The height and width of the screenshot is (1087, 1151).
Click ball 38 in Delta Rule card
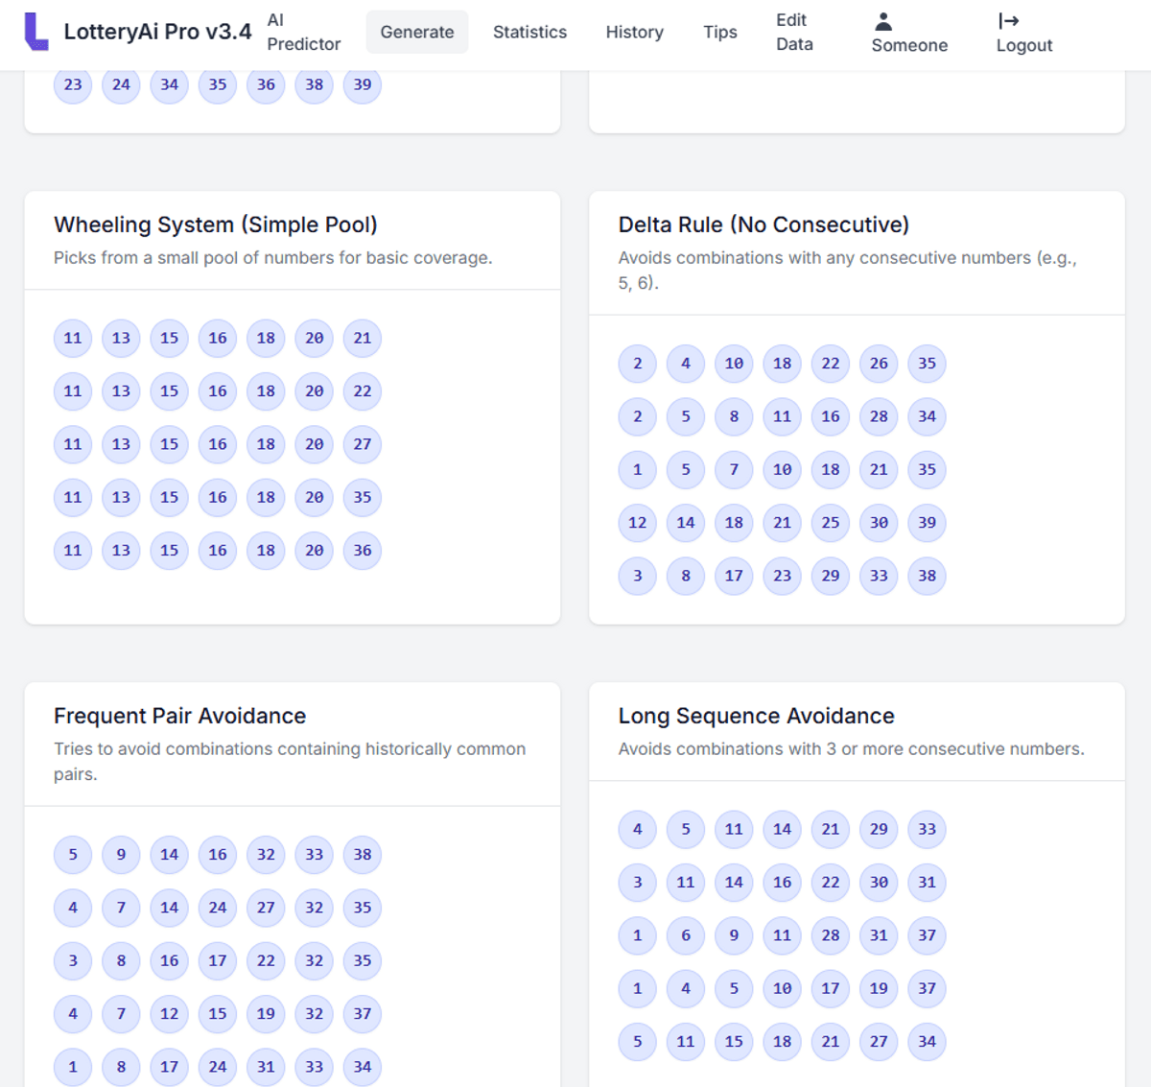[x=927, y=576]
